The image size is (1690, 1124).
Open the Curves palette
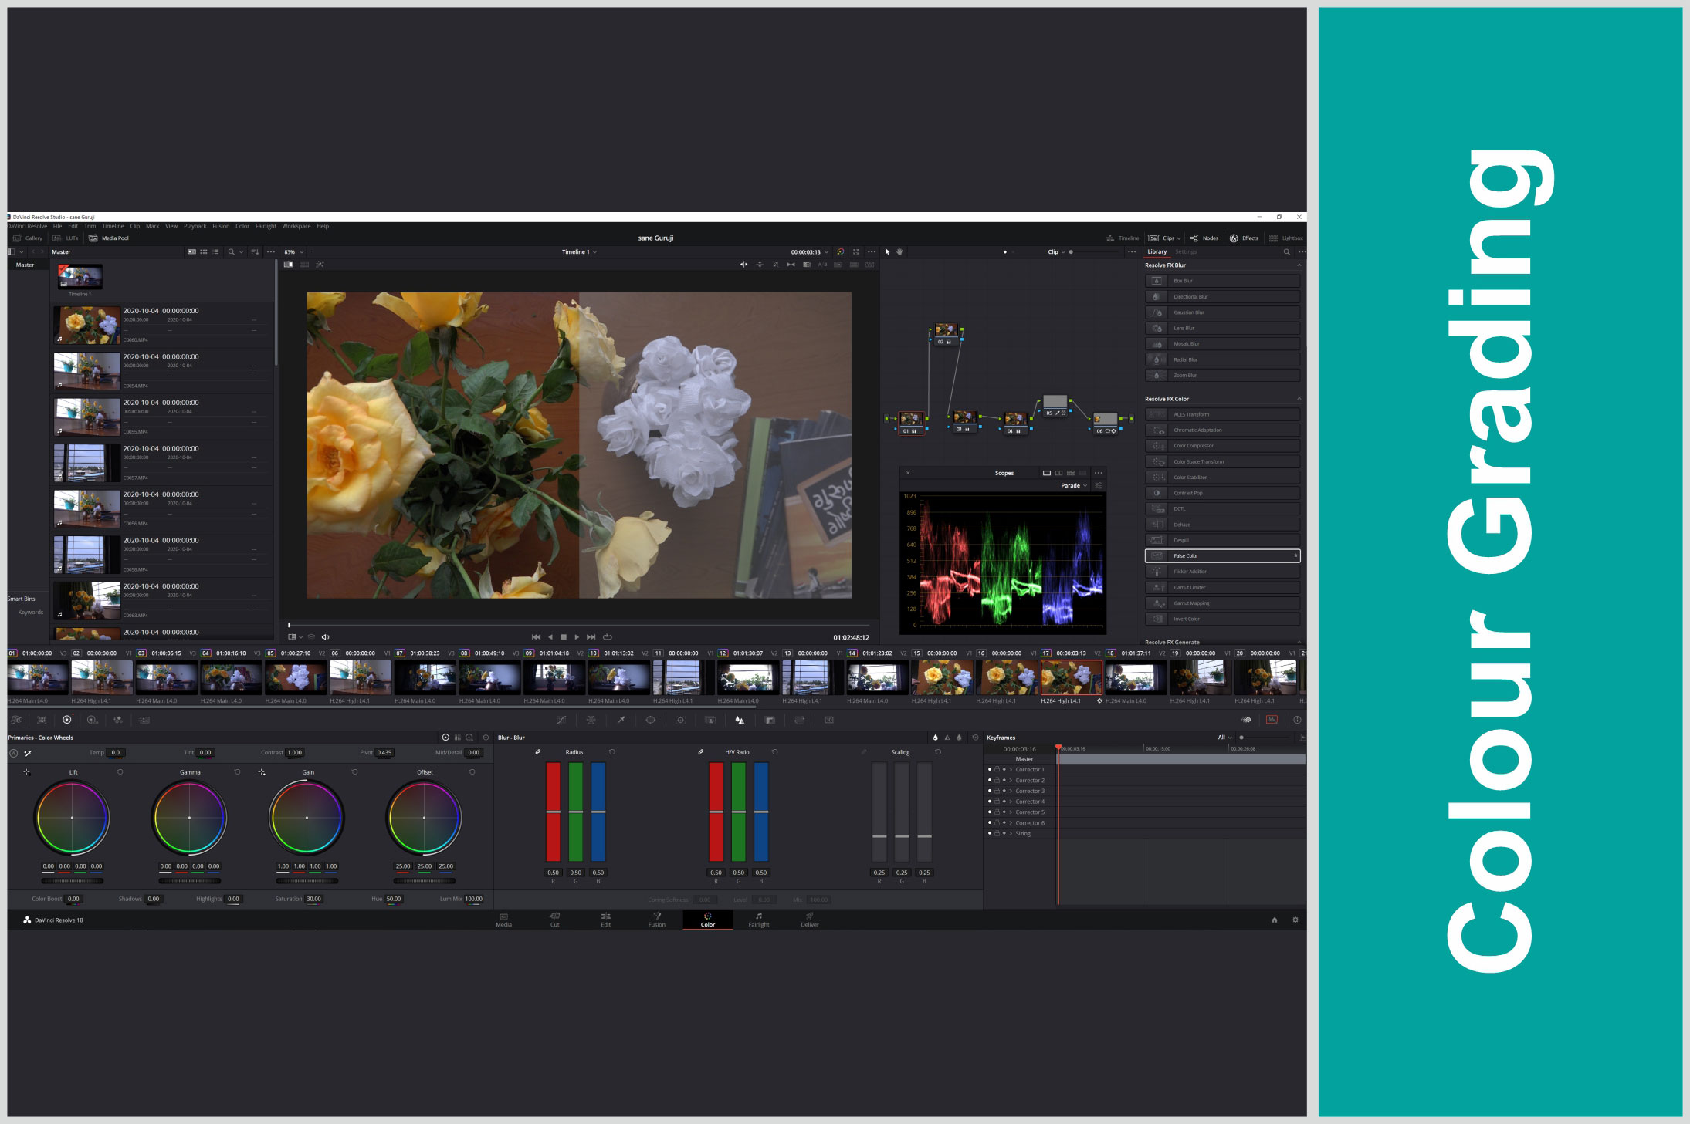click(x=561, y=720)
